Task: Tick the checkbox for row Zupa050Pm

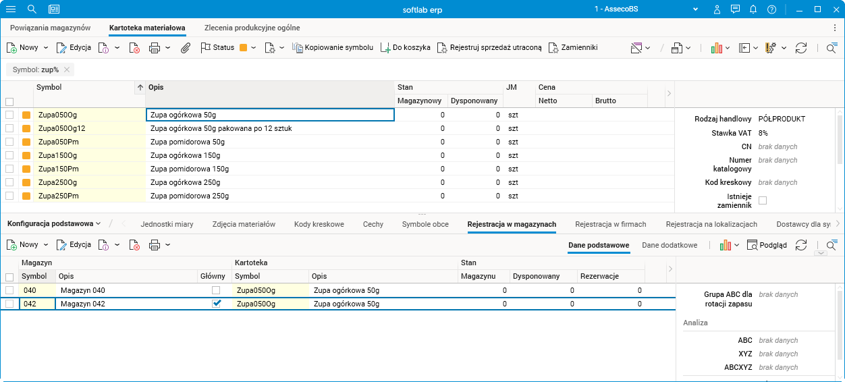Action: click(x=9, y=142)
